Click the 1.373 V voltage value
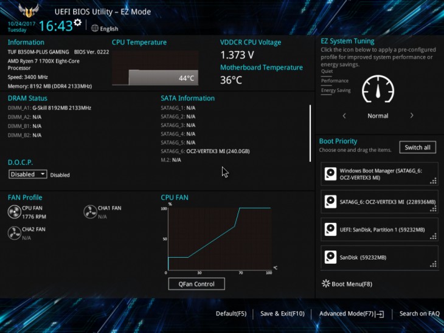The height and width of the screenshot is (333, 444). [x=237, y=55]
